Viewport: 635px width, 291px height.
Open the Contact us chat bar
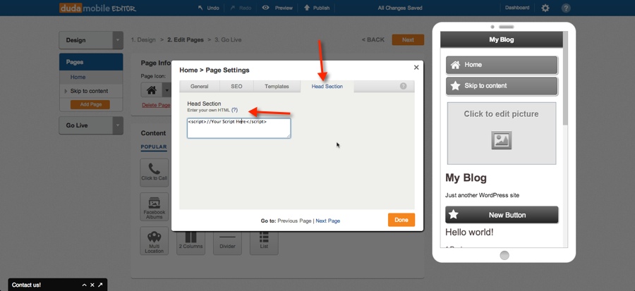[58, 285]
